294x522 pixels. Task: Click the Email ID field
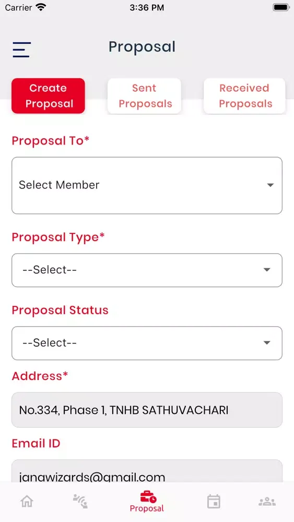pos(147,471)
